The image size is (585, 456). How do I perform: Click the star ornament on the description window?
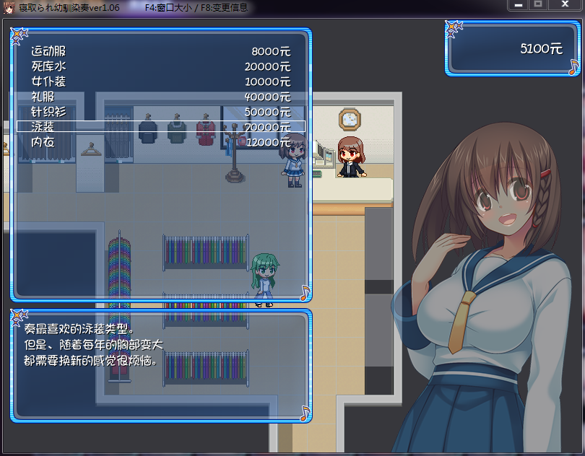click(x=19, y=317)
